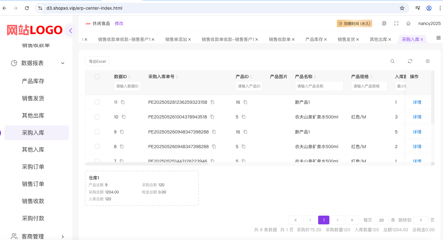This screenshot has width=443, height=240.
Task: Toggle the select-all header checkbox
Action: (97, 77)
